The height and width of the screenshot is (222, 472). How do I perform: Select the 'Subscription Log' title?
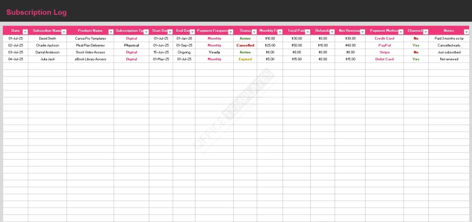pos(36,12)
